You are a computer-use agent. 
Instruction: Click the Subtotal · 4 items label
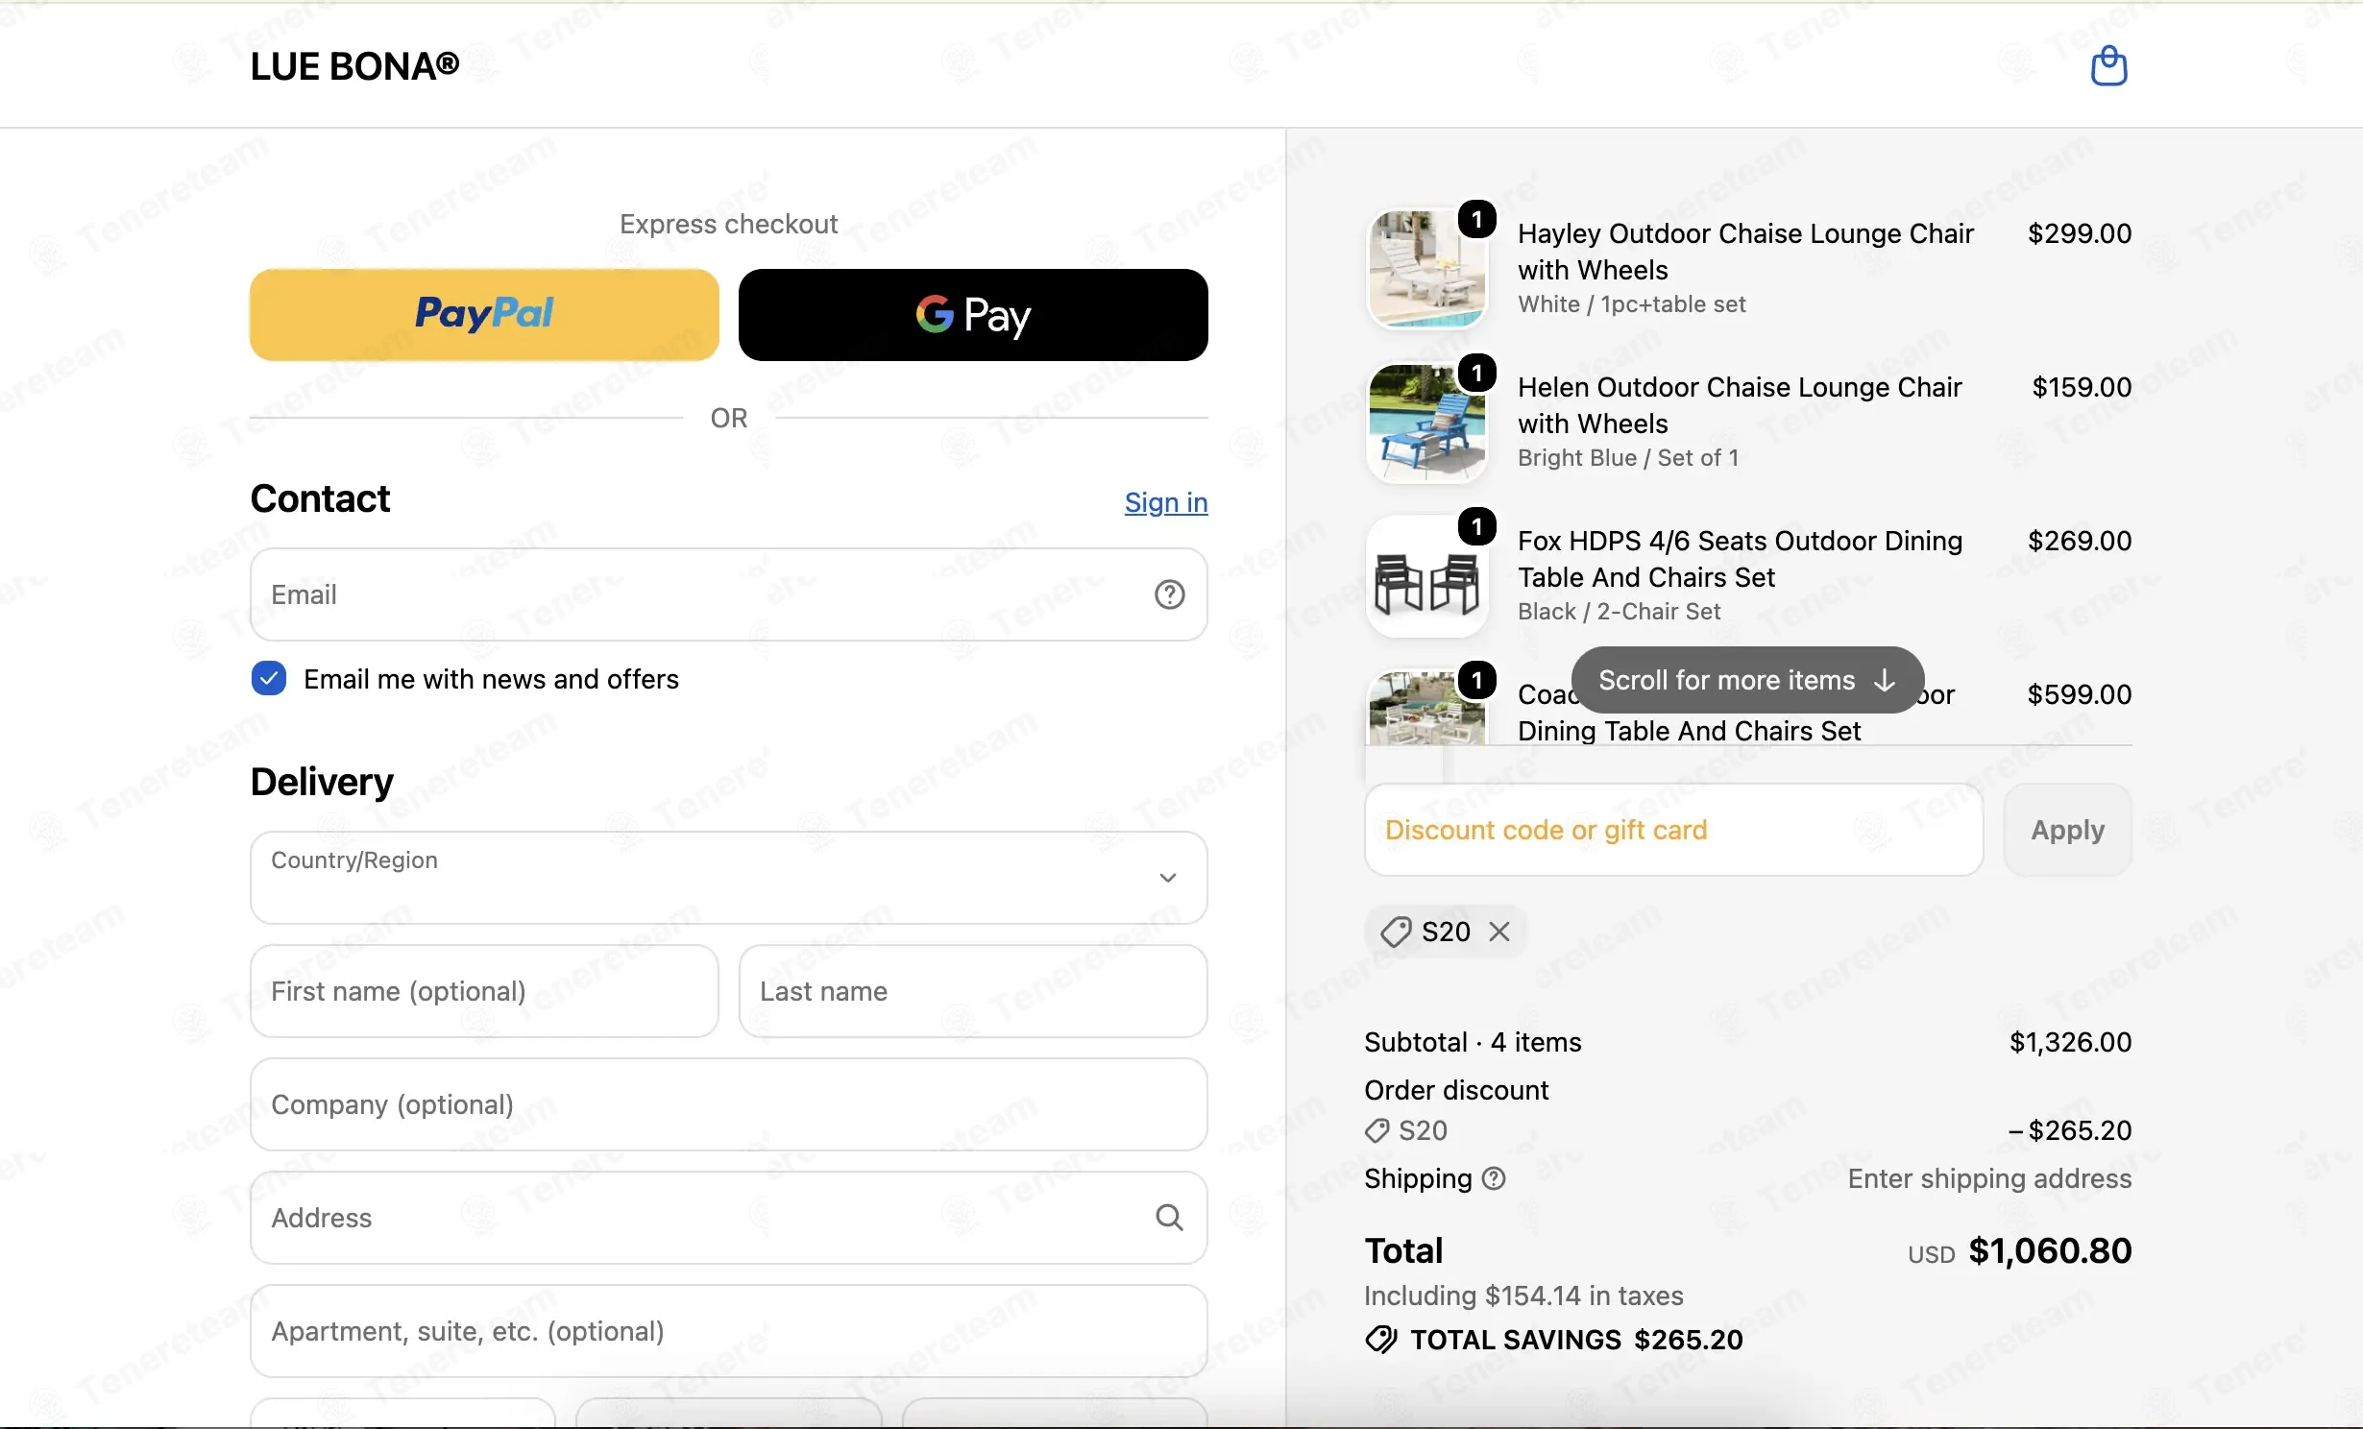click(1473, 1041)
